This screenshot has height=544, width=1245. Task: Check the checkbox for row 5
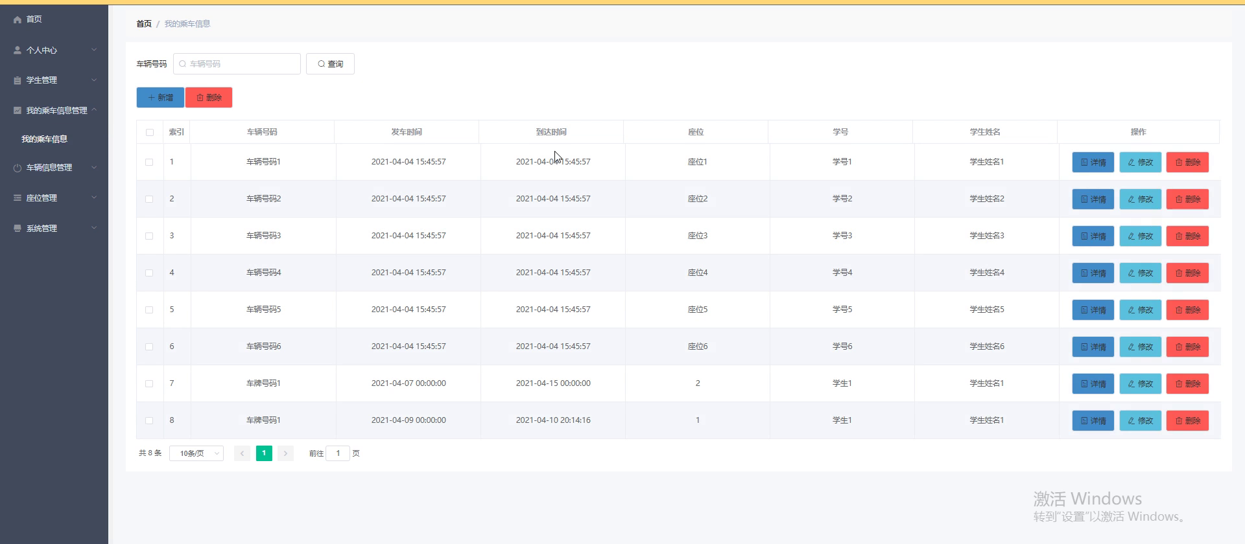pyautogui.click(x=149, y=310)
